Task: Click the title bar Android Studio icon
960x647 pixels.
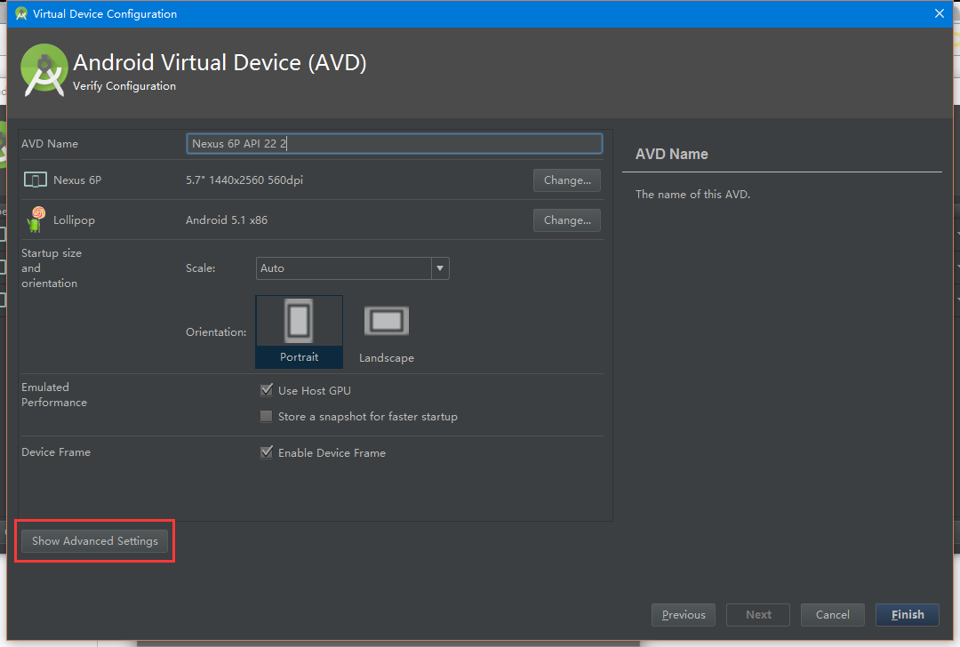Action: tap(21, 13)
